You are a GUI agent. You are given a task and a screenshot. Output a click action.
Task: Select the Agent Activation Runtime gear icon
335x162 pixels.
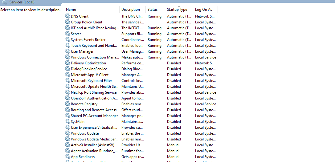68,151
